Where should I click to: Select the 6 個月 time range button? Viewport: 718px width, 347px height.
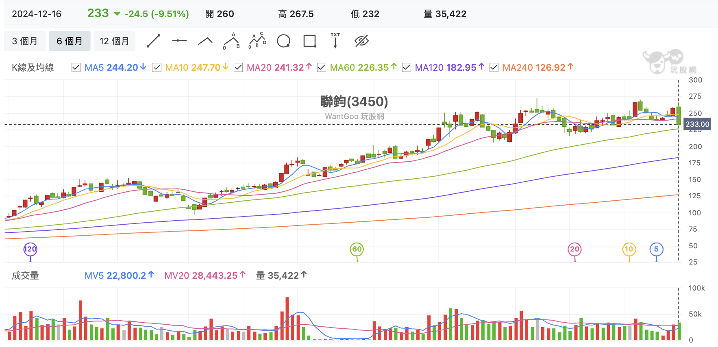click(70, 41)
